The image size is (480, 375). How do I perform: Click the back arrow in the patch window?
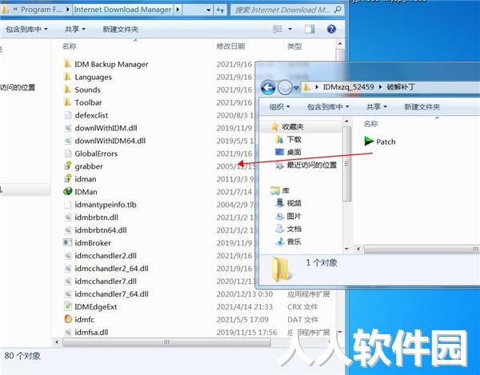[268, 88]
